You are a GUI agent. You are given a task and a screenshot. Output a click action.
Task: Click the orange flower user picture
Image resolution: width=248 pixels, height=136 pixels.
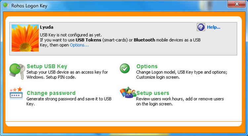coord(25,38)
